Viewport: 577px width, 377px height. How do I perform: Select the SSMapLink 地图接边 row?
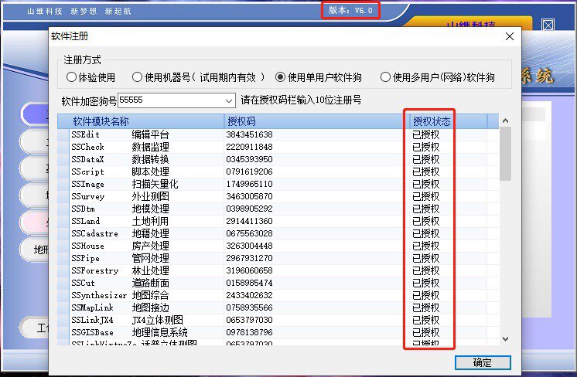[278, 307]
